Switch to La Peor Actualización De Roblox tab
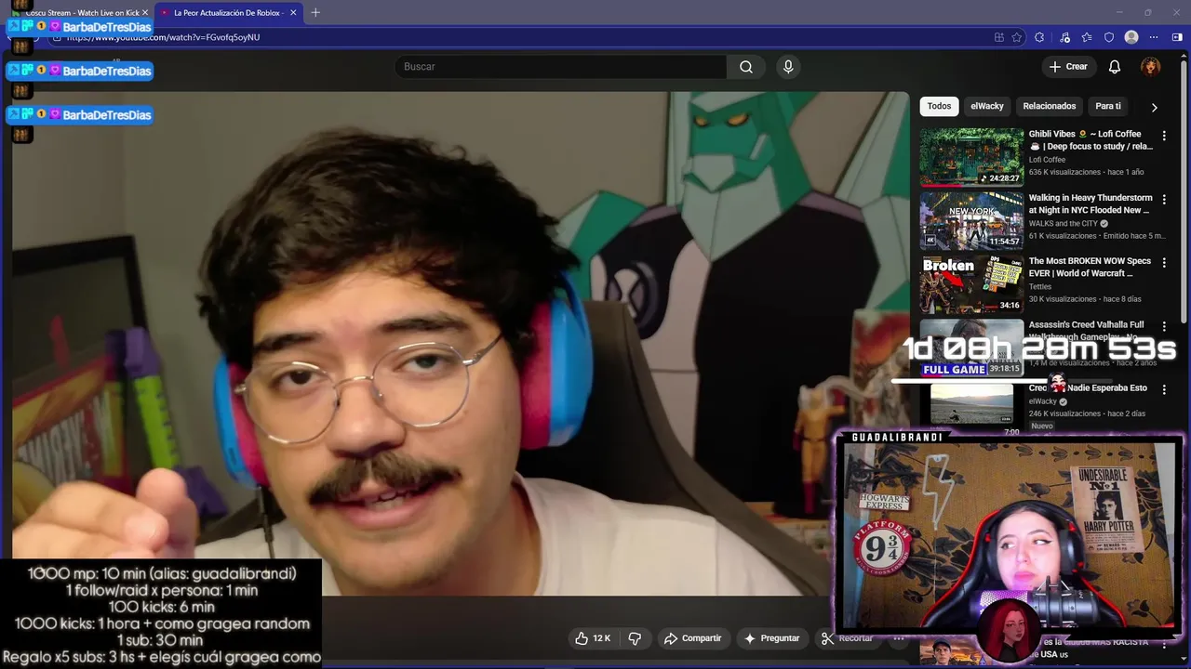 (x=228, y=13)
